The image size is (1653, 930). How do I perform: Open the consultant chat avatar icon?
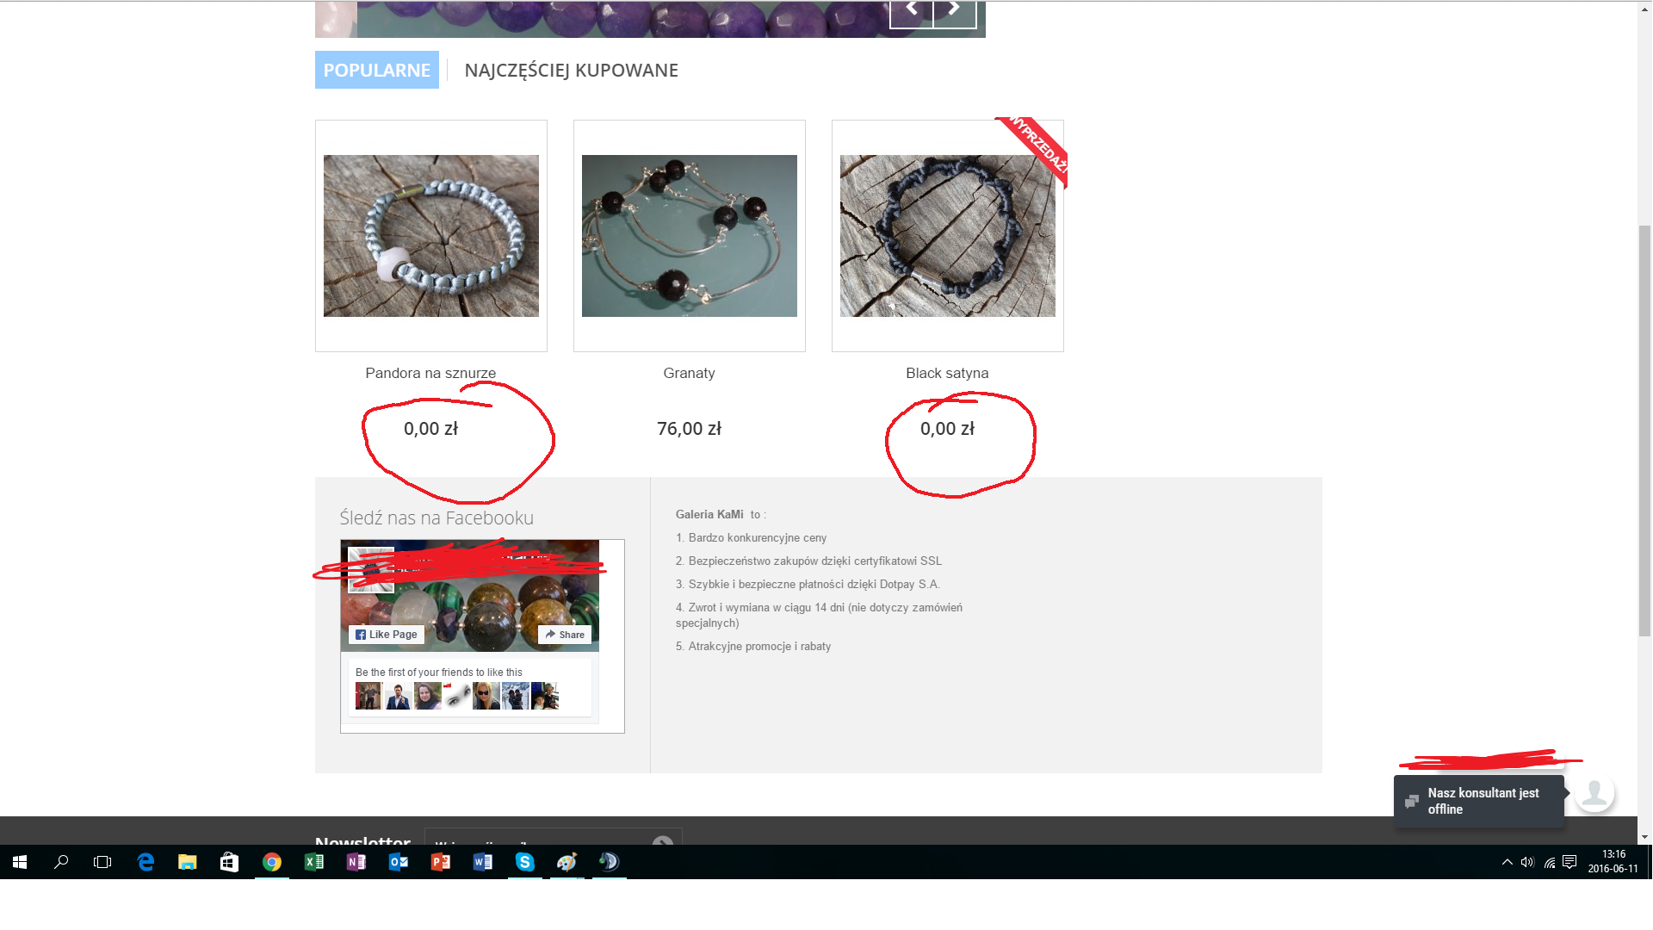[x=1594, y=793]
